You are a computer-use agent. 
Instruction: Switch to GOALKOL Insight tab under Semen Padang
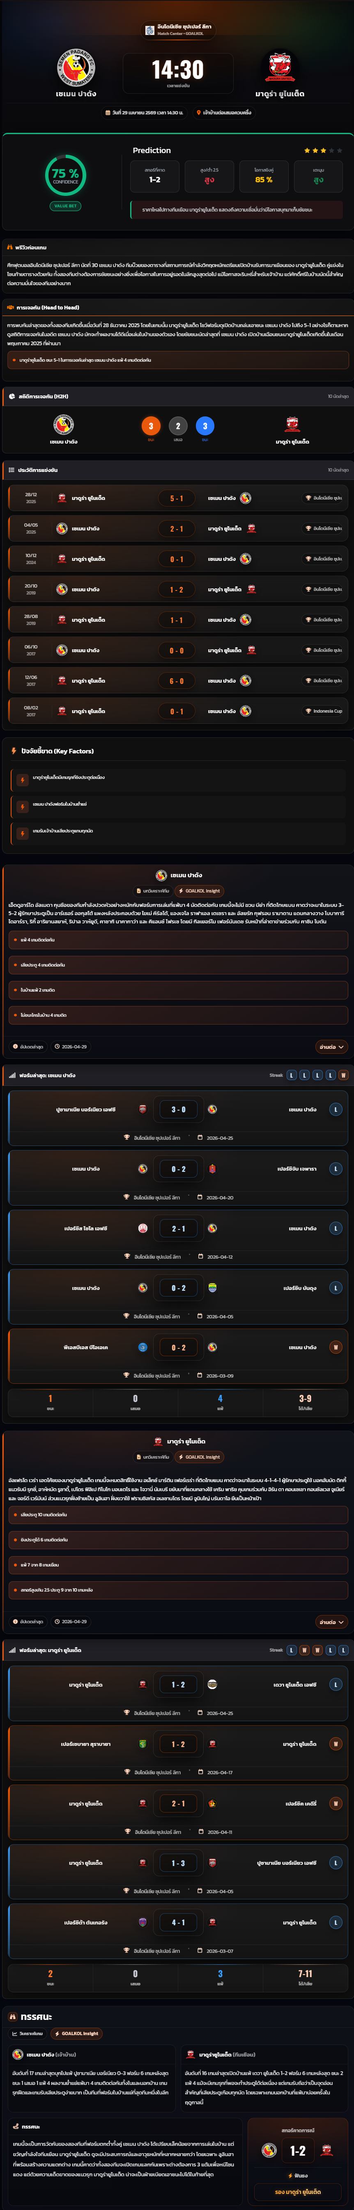point(199,890)
